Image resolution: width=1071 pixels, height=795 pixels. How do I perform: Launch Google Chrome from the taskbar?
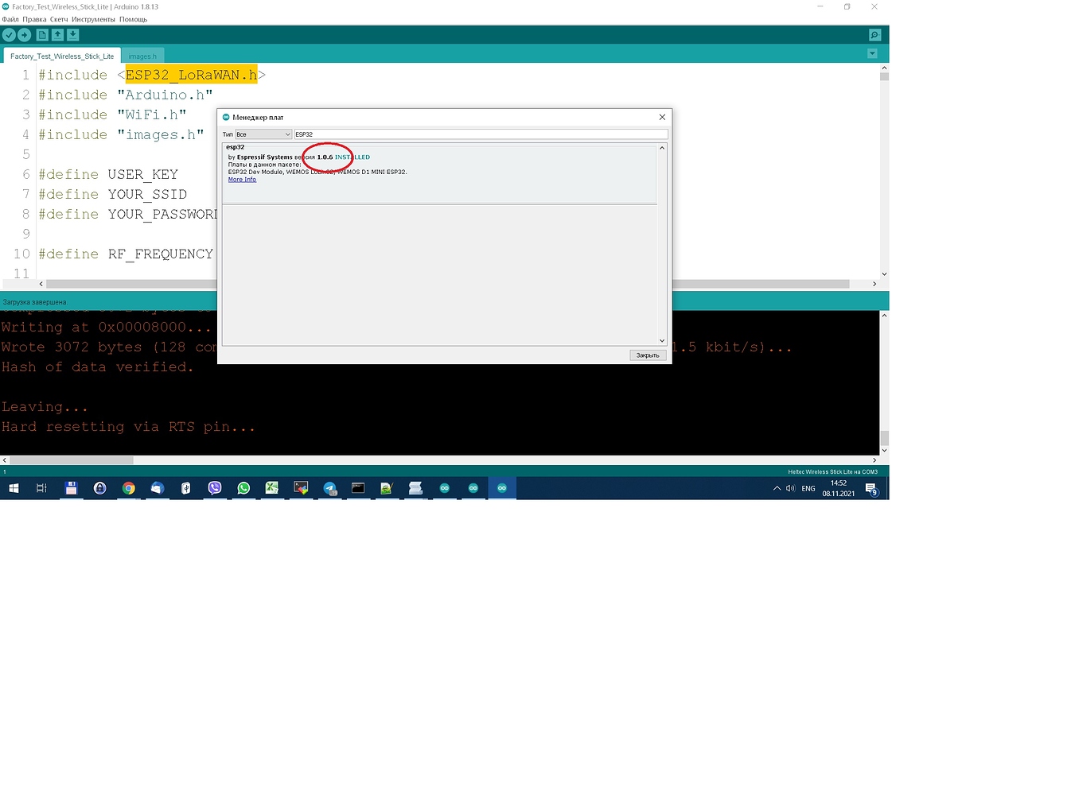(x=129, y=488)
